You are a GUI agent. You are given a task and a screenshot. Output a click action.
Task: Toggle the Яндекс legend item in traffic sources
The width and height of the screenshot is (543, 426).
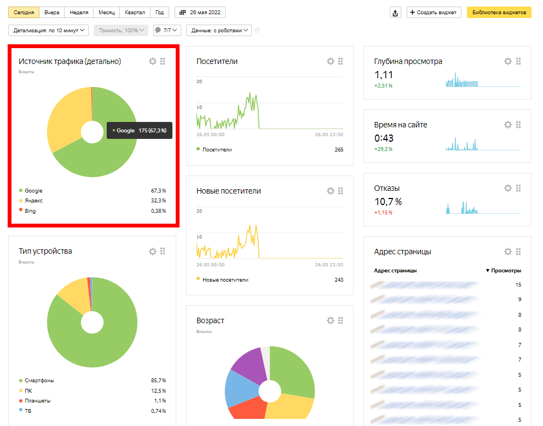pos(33,201)
